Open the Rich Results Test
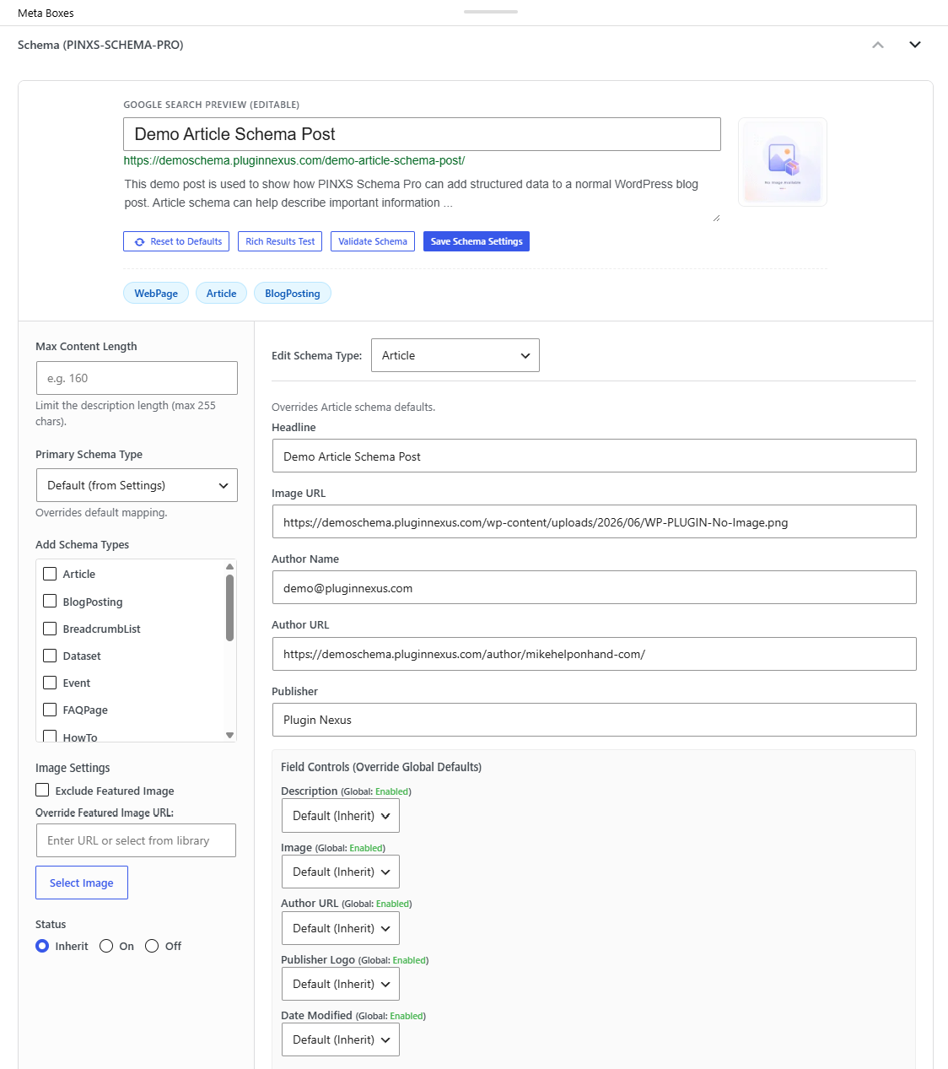 point(280,241)
